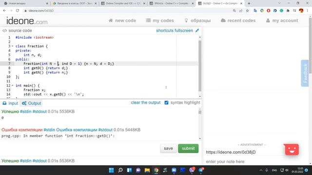Switch to the Введение в классы ООП tab
Viewport: 312px width, 175px height.
(x=74, y=3)
